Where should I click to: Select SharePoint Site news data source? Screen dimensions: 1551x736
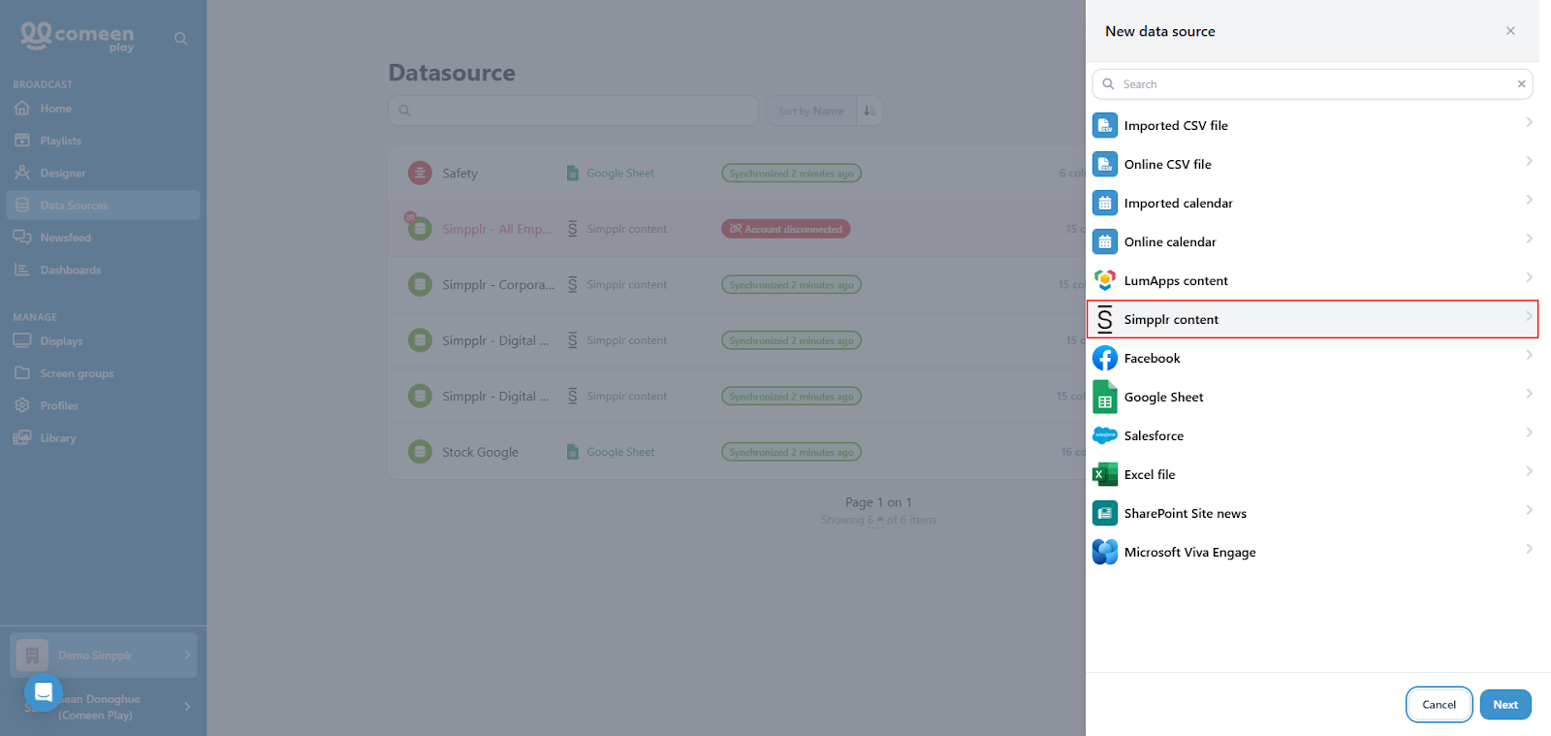pos(1313,513)
